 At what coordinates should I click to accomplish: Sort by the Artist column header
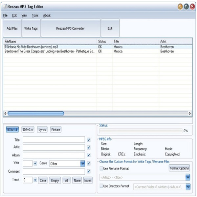pos(176,41)
